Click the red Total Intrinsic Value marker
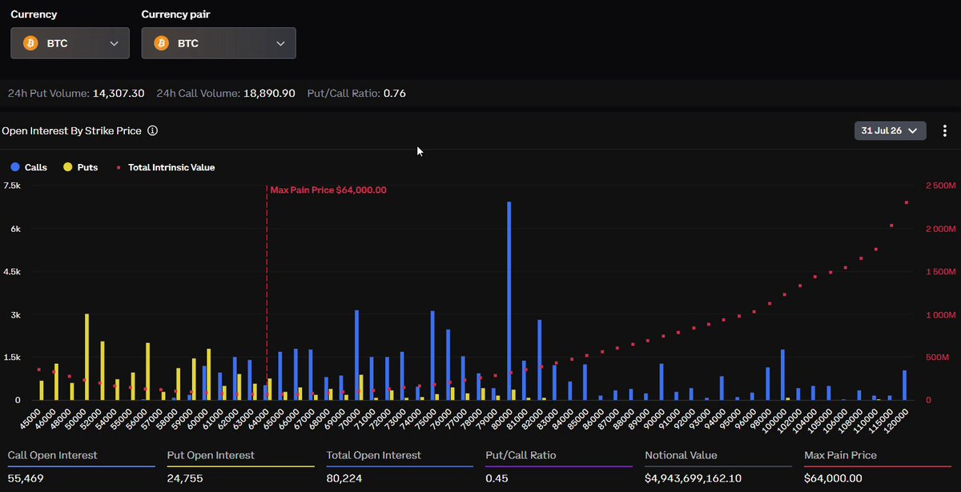This screenshot has height=492, width=961. click(x=119, y=167)
